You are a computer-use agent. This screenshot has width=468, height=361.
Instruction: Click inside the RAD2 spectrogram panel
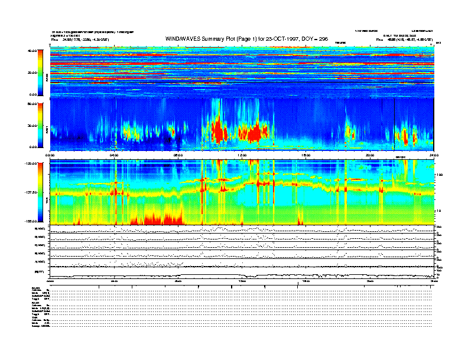242,72
